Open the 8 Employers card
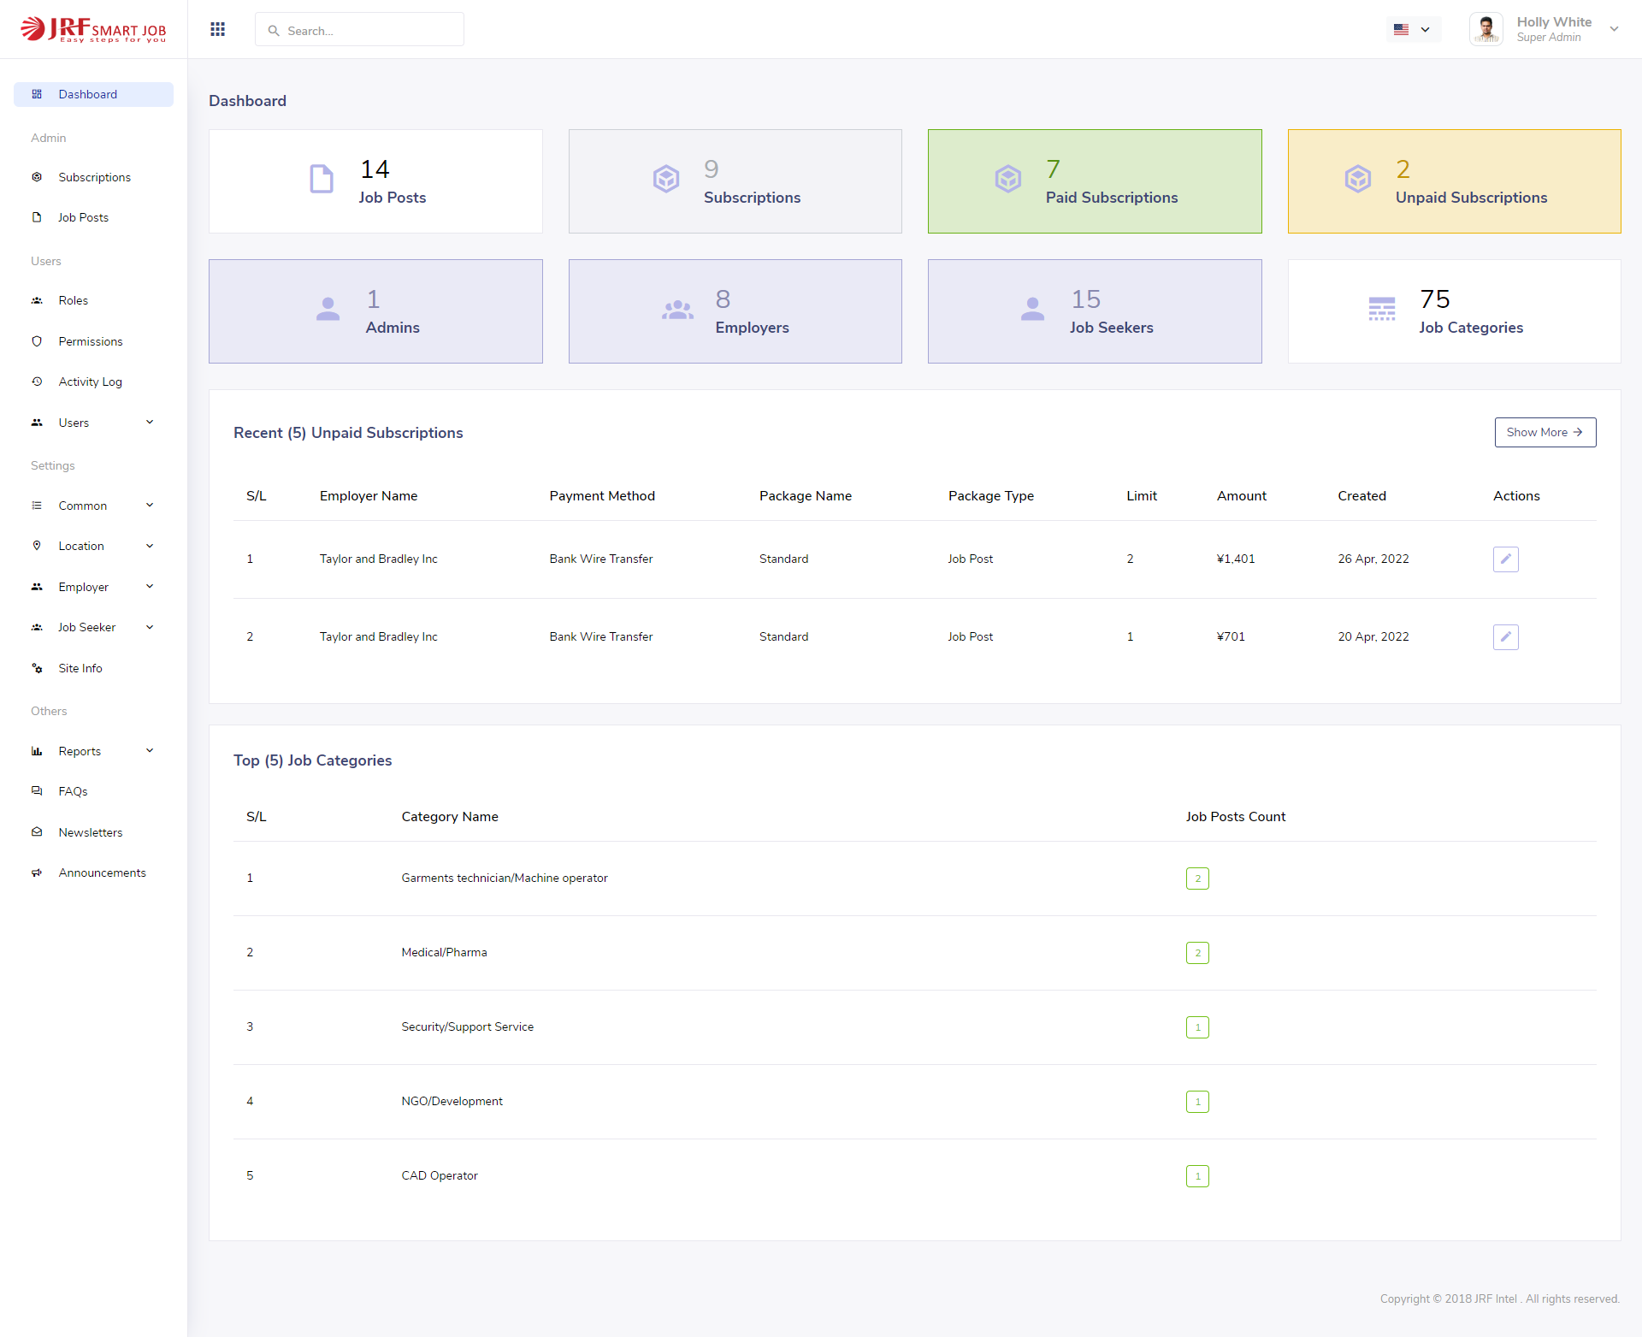Screen dimensions: 1642x1337 (735, 311)
